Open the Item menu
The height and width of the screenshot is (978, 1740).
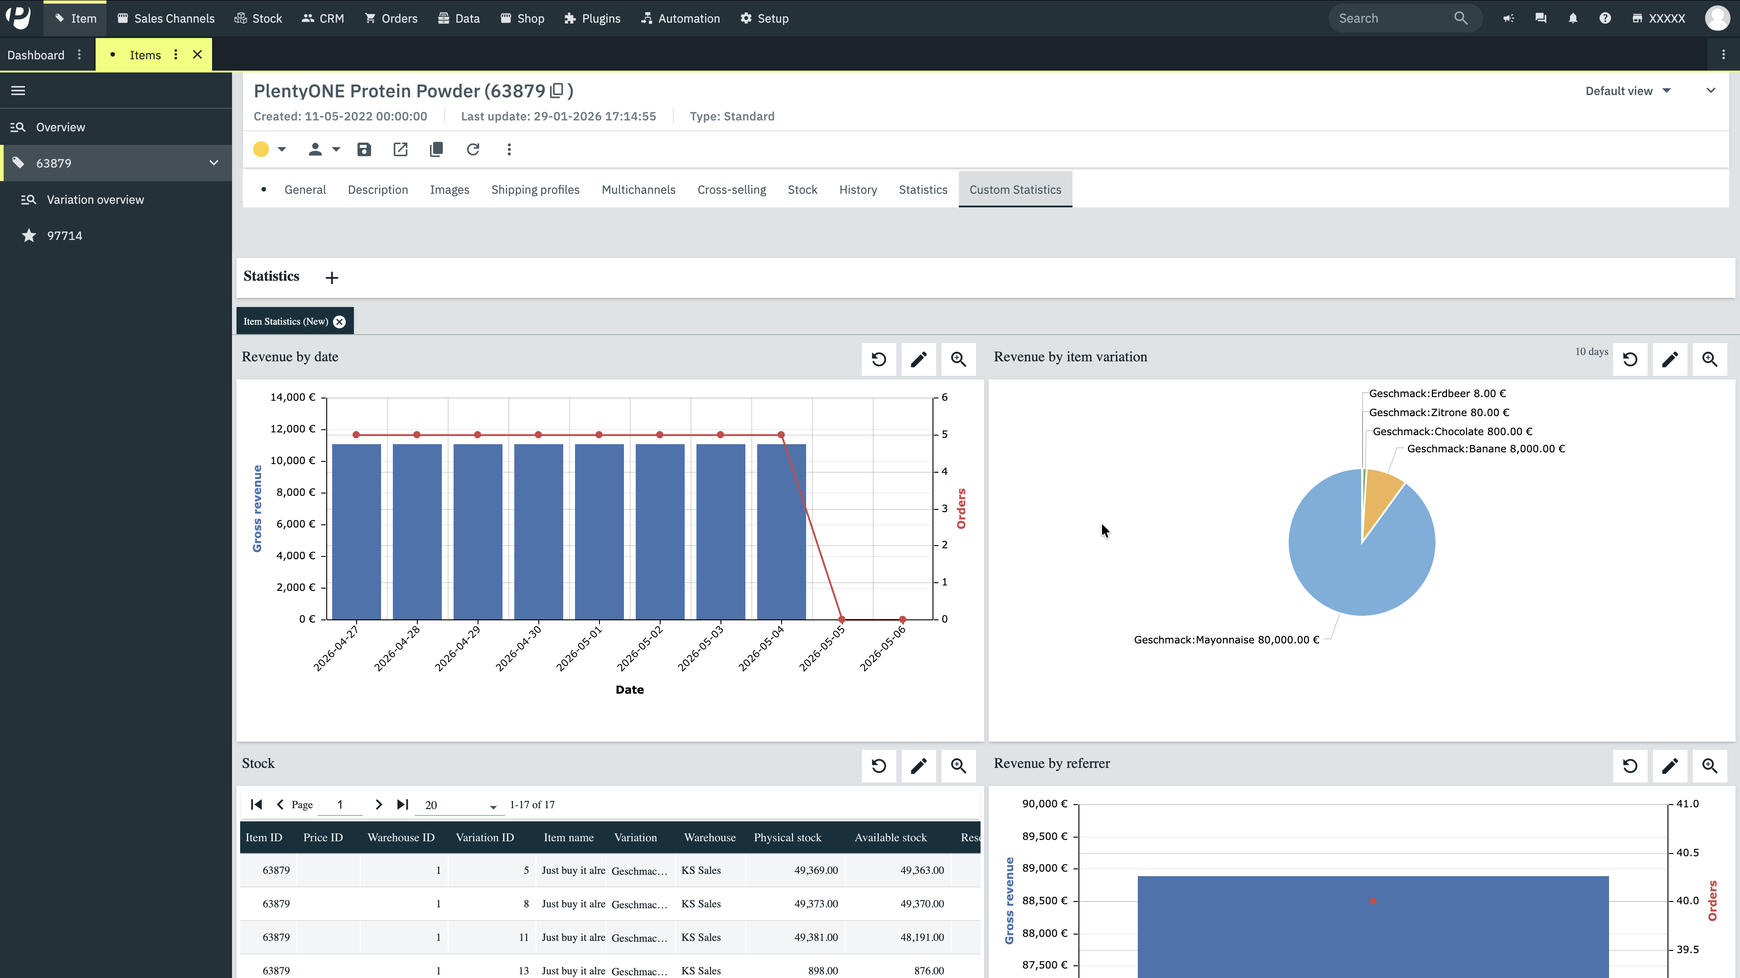click(75, 18)
